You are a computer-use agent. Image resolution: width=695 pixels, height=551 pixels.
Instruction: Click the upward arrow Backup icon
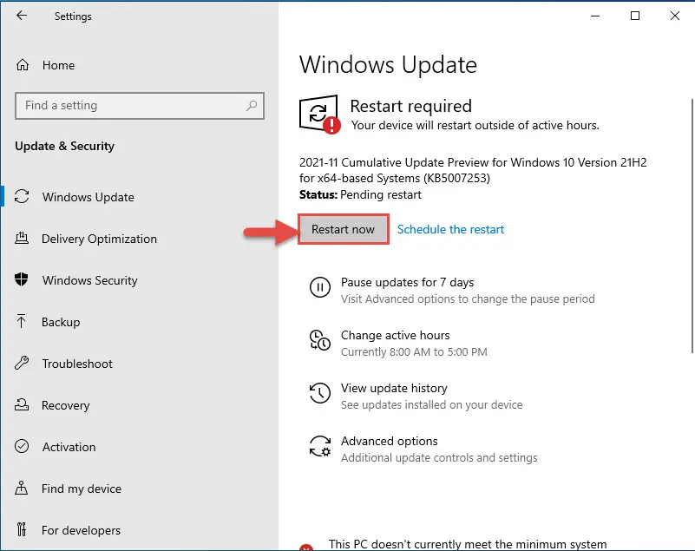[22, 321]
